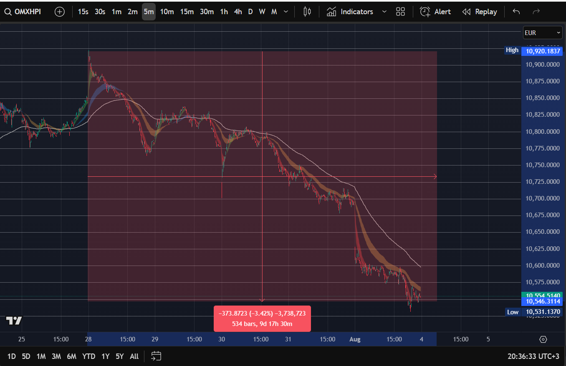Expand the favorite indicators dropdown arrow
The image size is (566, 366).
point(384,12)
